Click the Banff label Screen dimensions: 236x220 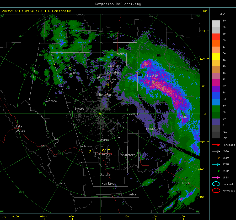(x=43, y=146)
